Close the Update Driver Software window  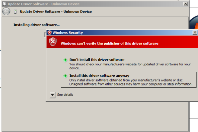click(185, 4)
